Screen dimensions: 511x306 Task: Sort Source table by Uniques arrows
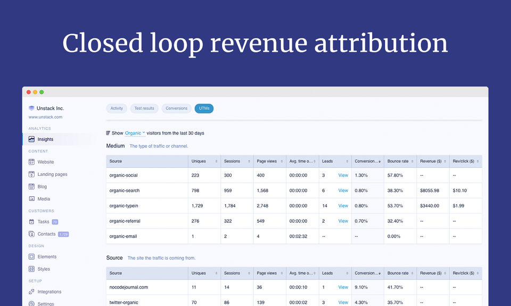point(216,273)
